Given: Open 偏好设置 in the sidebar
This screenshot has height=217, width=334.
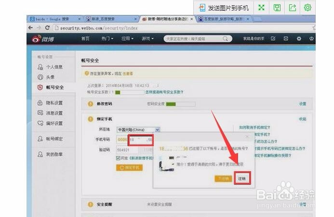Looking at the screenshot, I should [x=51, y=123].
